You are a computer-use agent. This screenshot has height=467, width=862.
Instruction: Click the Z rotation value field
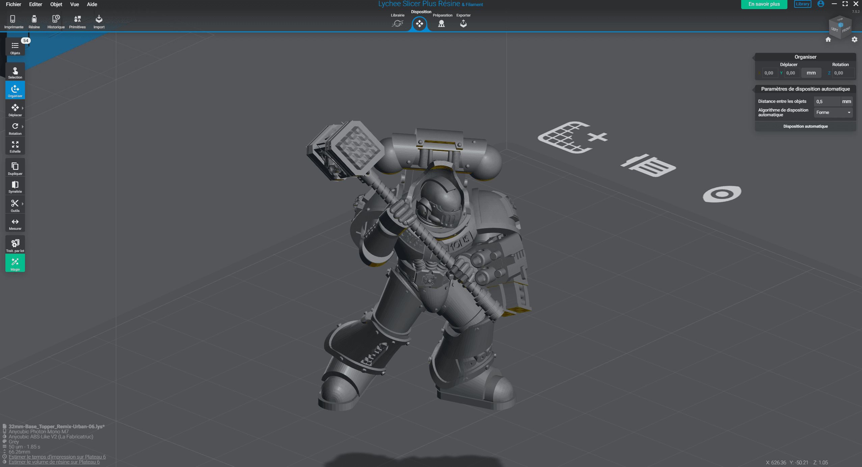pos(843,73)
